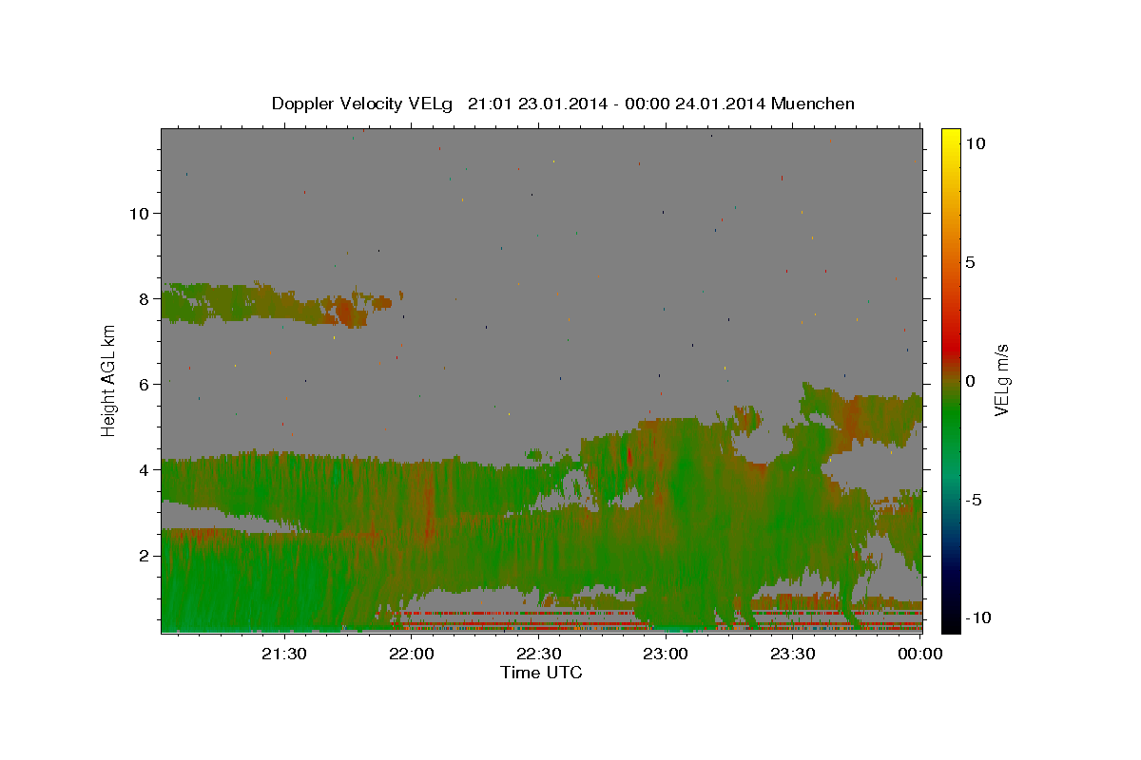
Task: Click the word 'Muenchen' in the title
Action: point(813,104)
